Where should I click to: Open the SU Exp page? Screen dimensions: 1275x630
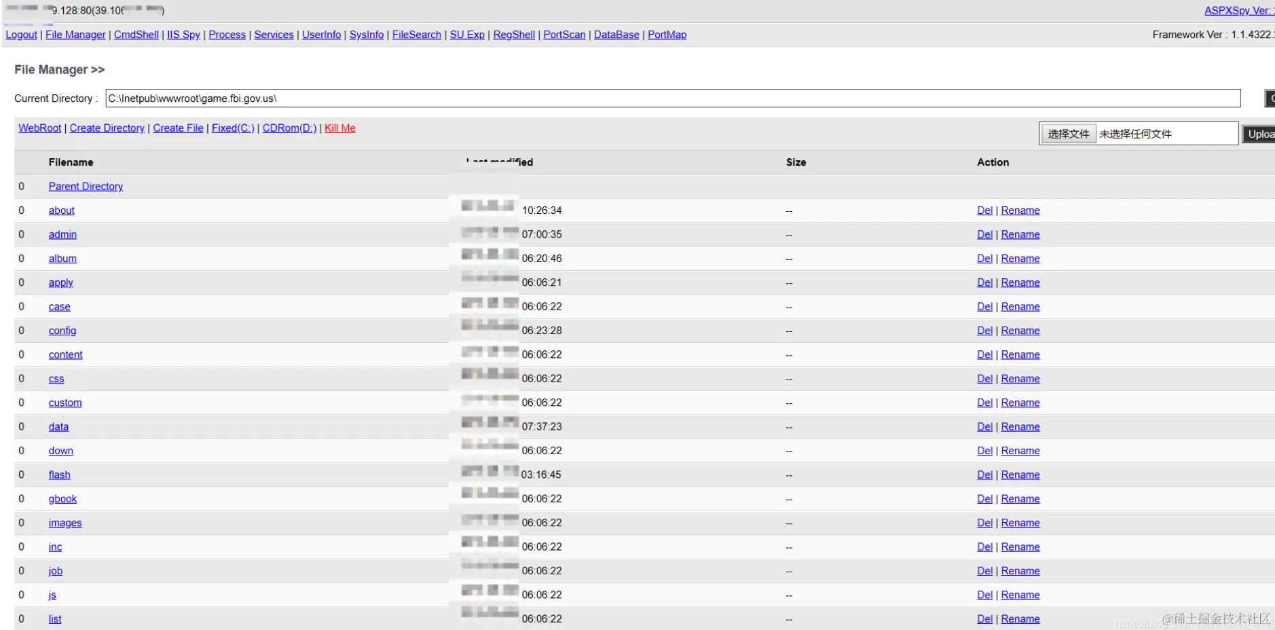pyautogui.click(x=467, y=35)
